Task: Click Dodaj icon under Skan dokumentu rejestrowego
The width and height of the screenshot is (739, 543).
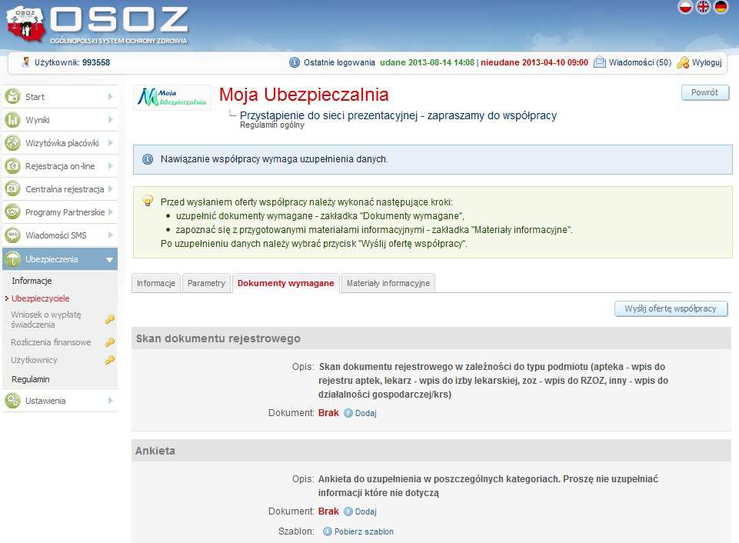Action: 348,413
